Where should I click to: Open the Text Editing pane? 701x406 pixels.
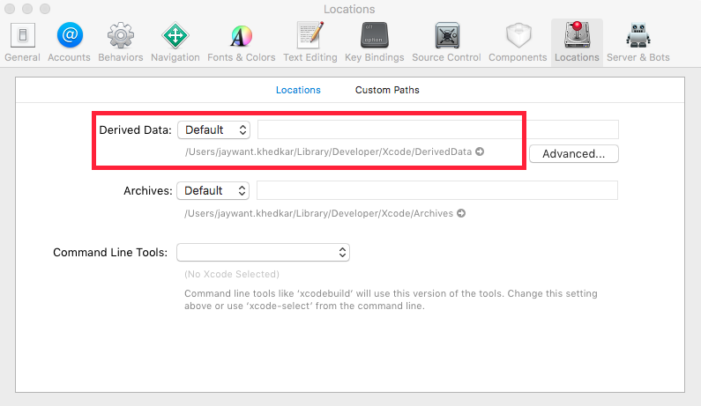(310, 42)
